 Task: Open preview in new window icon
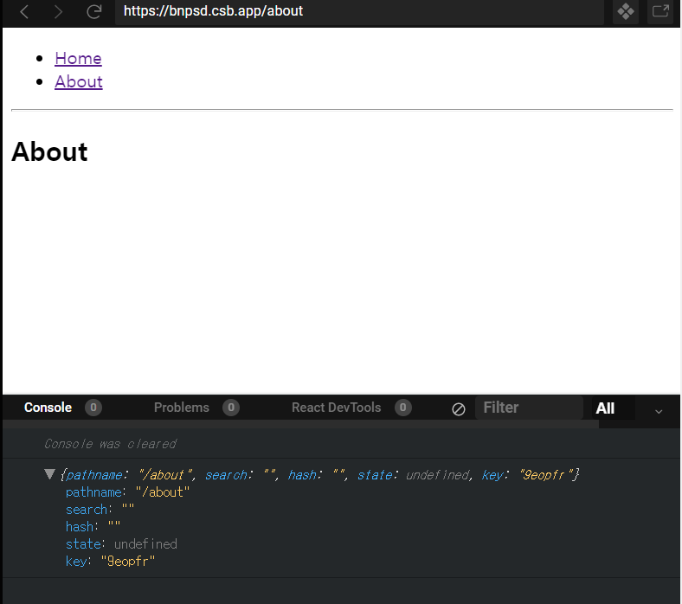coord(660,11)
